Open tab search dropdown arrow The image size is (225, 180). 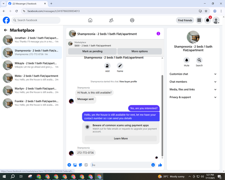coord(4,4)
